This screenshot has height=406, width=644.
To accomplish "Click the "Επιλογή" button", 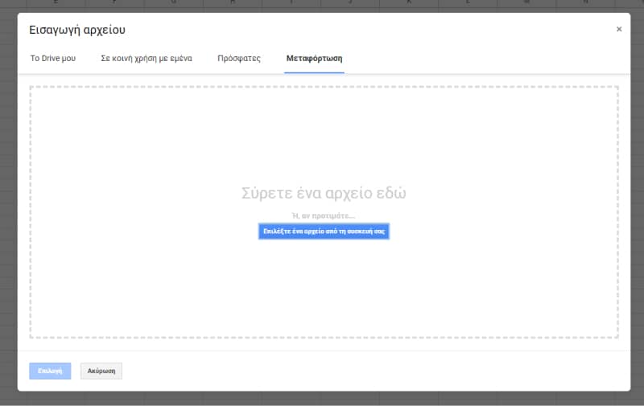I will click(x=50, y=371).
